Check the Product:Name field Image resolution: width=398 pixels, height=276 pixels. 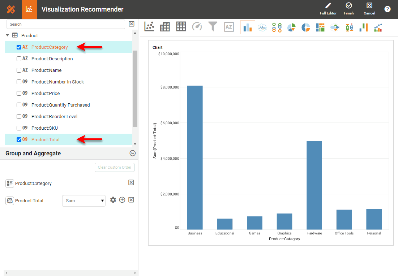18,70
